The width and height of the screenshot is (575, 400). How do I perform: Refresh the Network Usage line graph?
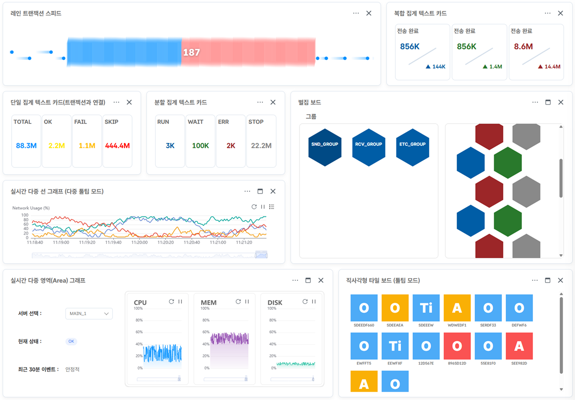click(254, 207)
